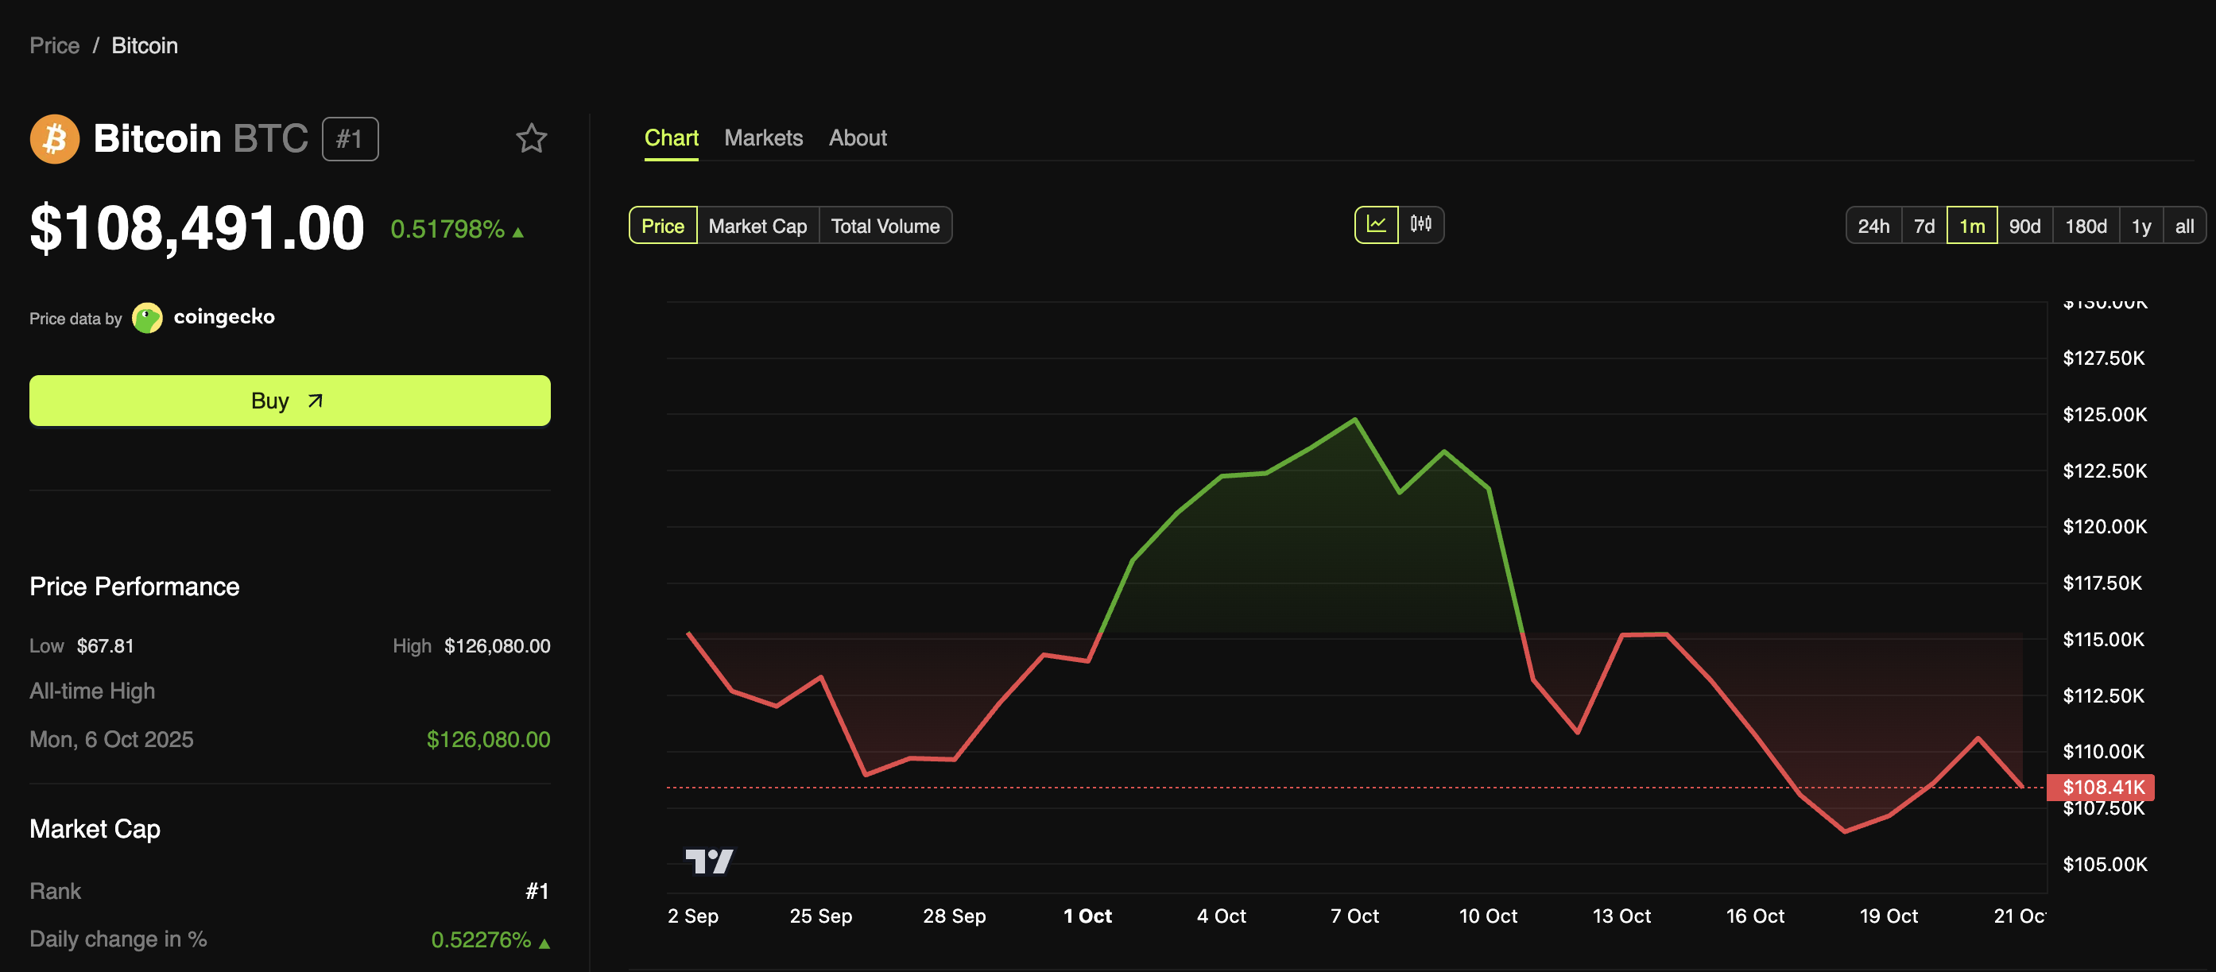Viewport: 2216px width, 972px height.
Task: Go to Price breadcrumb link
Action: pos(54,45)
